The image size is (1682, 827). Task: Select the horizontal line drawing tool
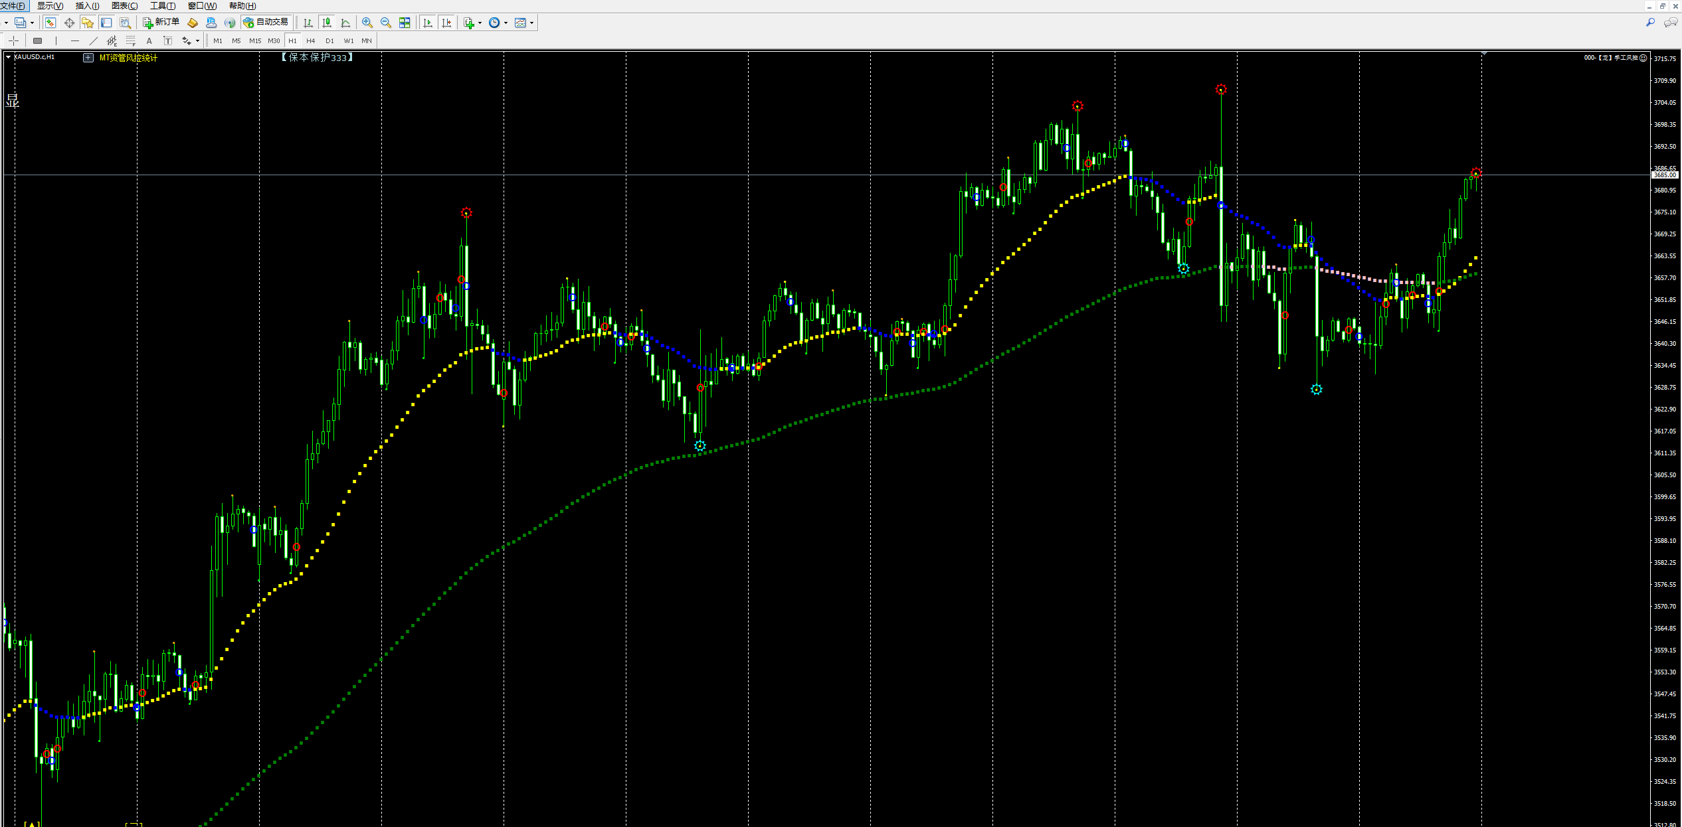74,41
